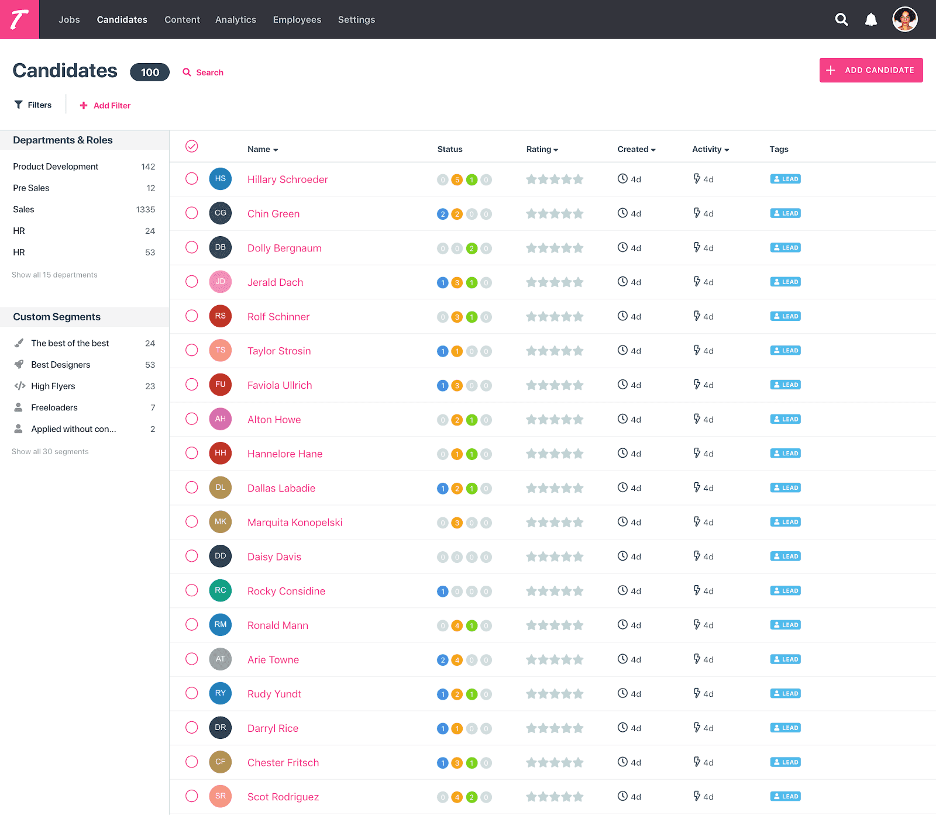Click the Search candidates link
Screen dimensions: 936x816
pyautogui.click(x=203, y=72)
